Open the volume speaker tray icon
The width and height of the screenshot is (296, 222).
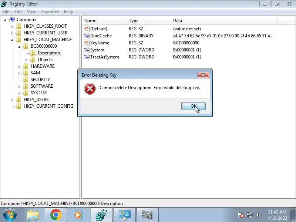click(258, 215)
